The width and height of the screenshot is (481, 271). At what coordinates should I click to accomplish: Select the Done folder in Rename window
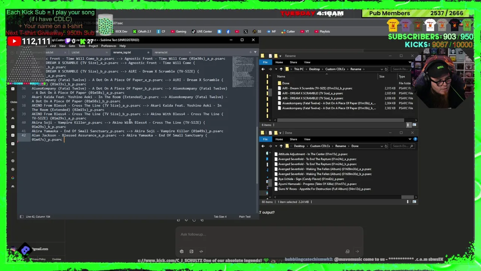[x=286, y=84]
